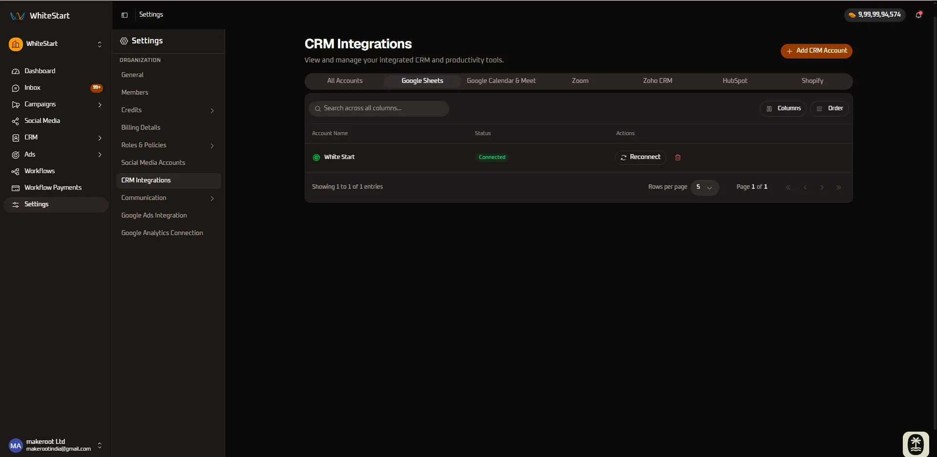Focus the search across all columns field
This screenshot has width=937, height=457.
tap(378, 109)
